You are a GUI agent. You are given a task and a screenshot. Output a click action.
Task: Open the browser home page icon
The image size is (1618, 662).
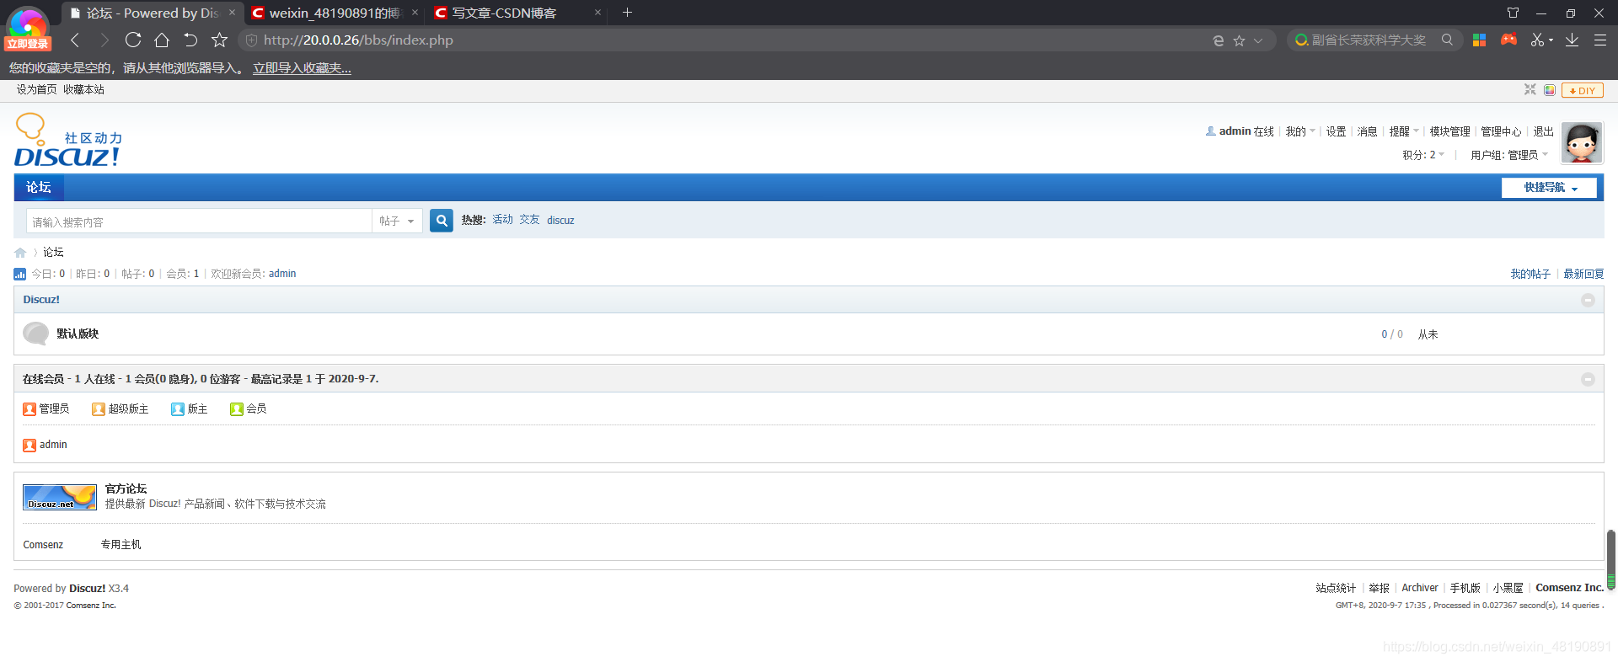pos(162,40)
